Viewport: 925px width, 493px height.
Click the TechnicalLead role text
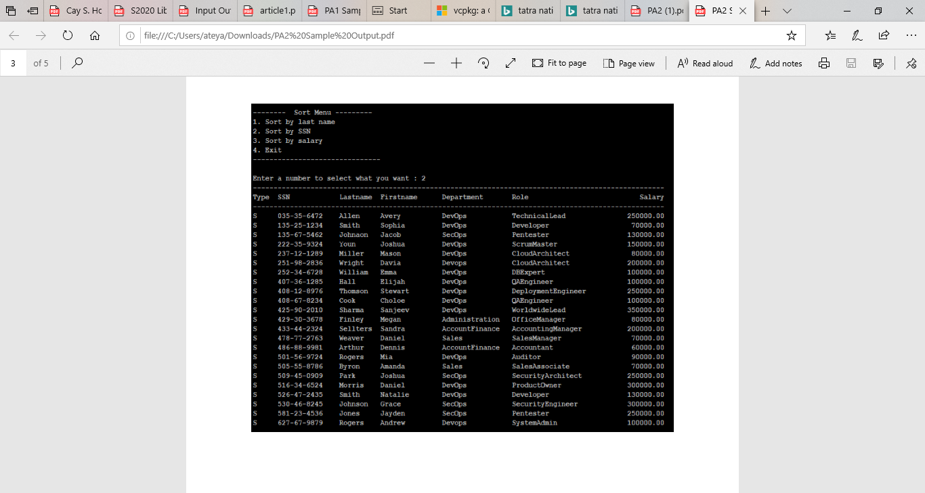[538, 216]
